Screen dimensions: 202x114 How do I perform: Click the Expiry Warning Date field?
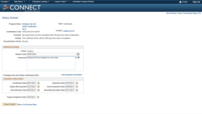click(x=32, y=86)
